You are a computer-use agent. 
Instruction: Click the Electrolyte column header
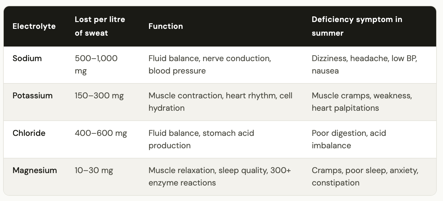[34, 26]
